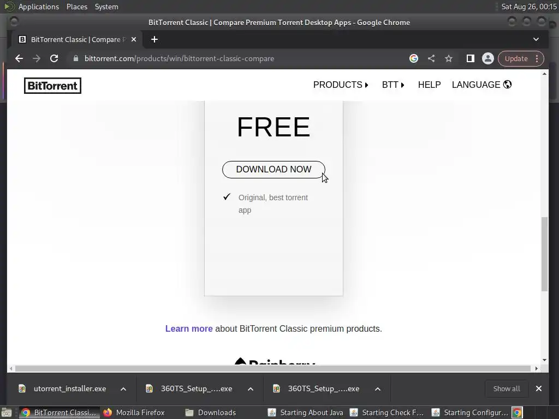Click the scroll up arrow
Image resolution: width=559 pixels, height=419 pixels.
[x=544, y=74]
